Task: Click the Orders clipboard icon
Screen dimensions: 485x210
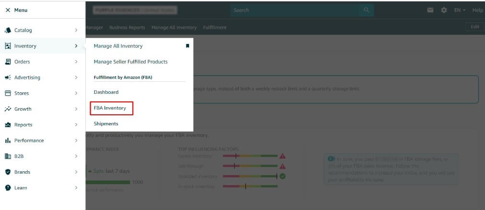Action: click(x=8, y=62)
